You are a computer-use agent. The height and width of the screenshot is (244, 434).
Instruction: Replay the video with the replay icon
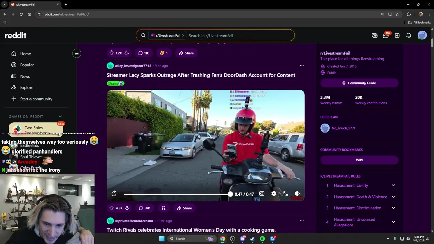point(114,194)
